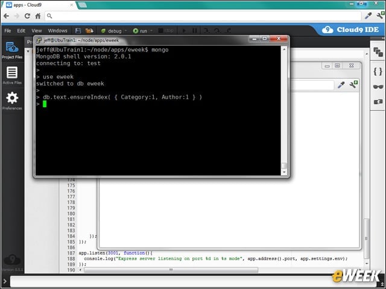386x289 pixels.
Task: Open the File menu
Action: tap(8, 31)
